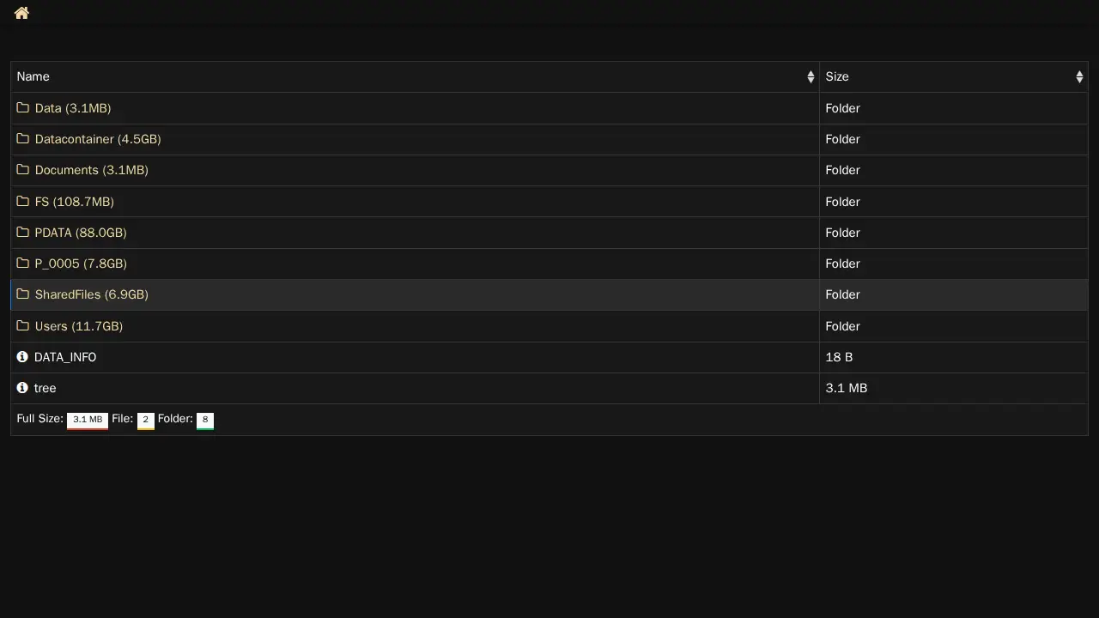The width and height of the screenshot is (1099, 618).
Task: Click the folder icon beside SharedFiles
Action: [23, 294]
